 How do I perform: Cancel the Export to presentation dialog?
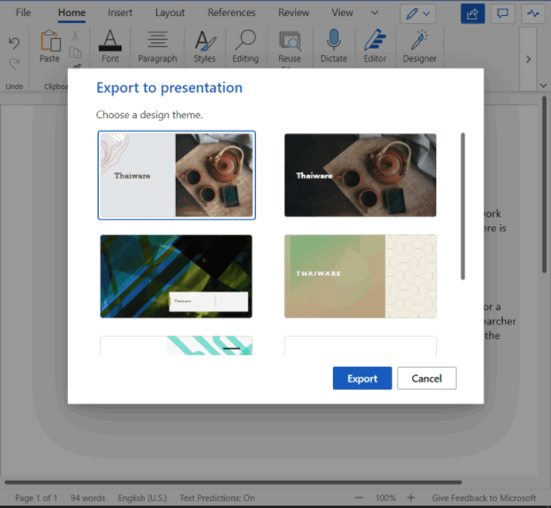click(426, 378)
